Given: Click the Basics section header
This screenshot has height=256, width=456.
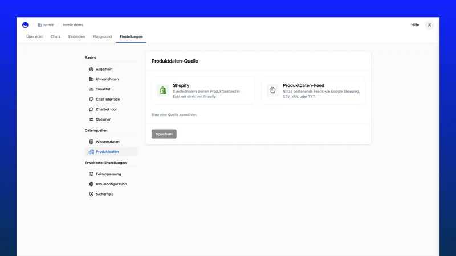Looking at the screenshot, I should 90,58.
